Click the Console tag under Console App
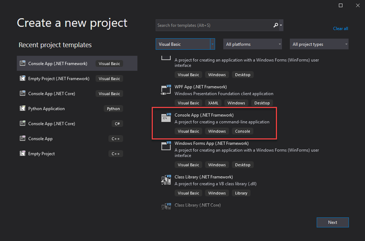Image resolution: width=365 pixels, height=241 pixels. pos(243,131)
